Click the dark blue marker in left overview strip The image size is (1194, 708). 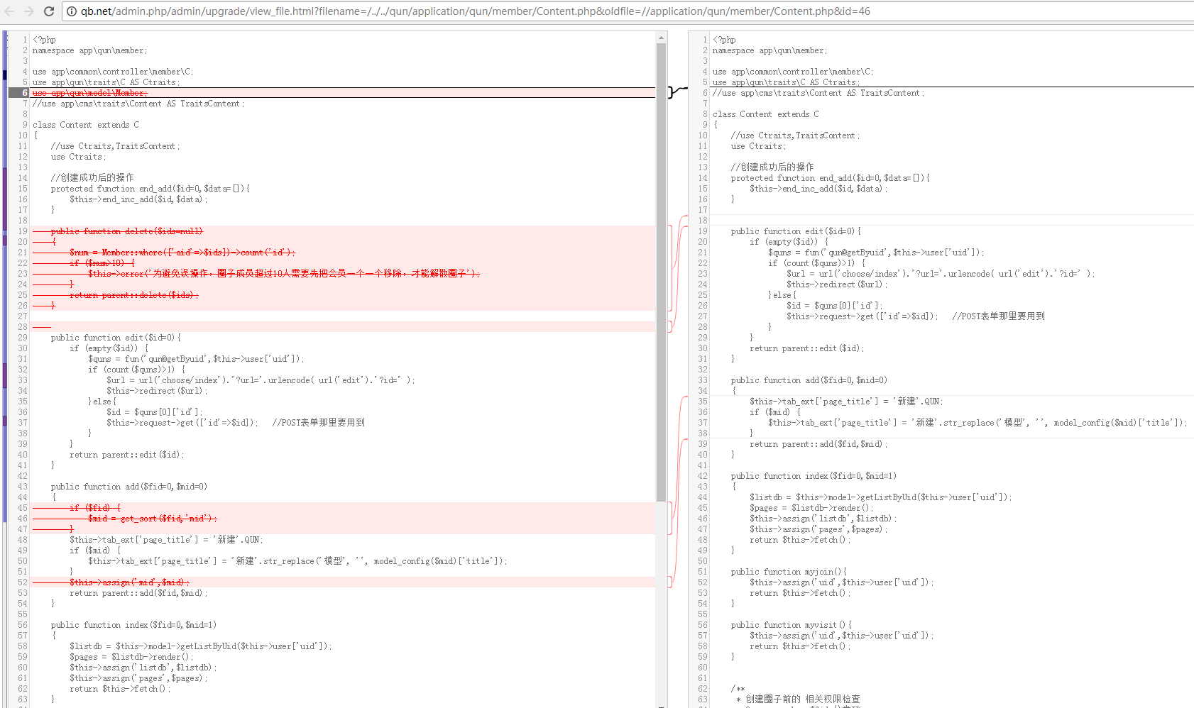coord(4,75)
